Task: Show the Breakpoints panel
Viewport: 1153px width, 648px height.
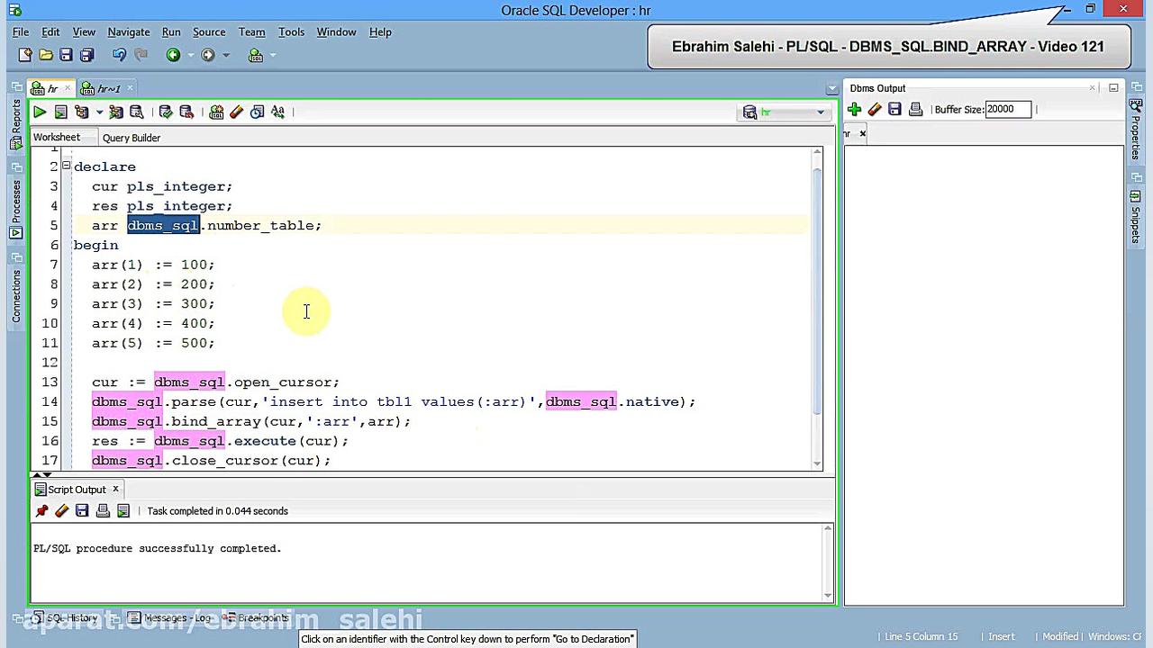Action: 263,617
